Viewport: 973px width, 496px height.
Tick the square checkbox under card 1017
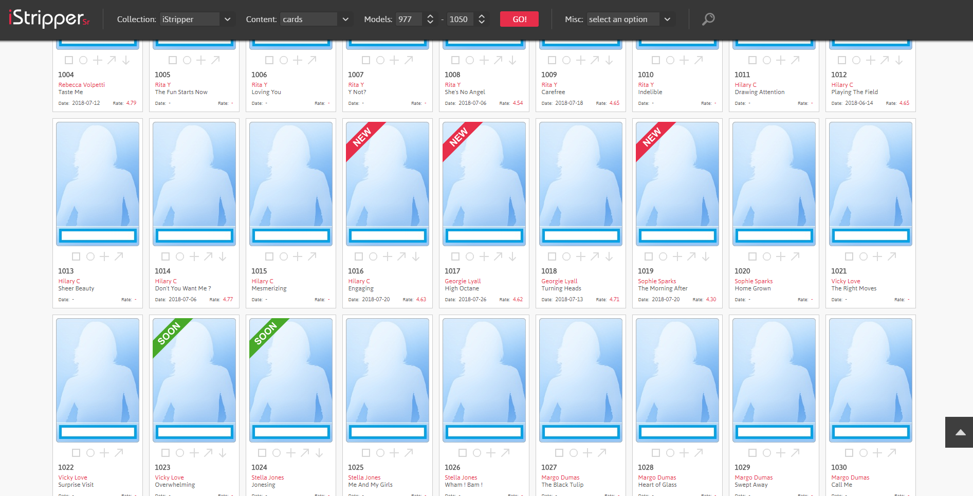coord(455,256)
